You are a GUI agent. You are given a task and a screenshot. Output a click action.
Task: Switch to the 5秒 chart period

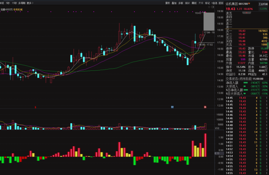point(8,3)
